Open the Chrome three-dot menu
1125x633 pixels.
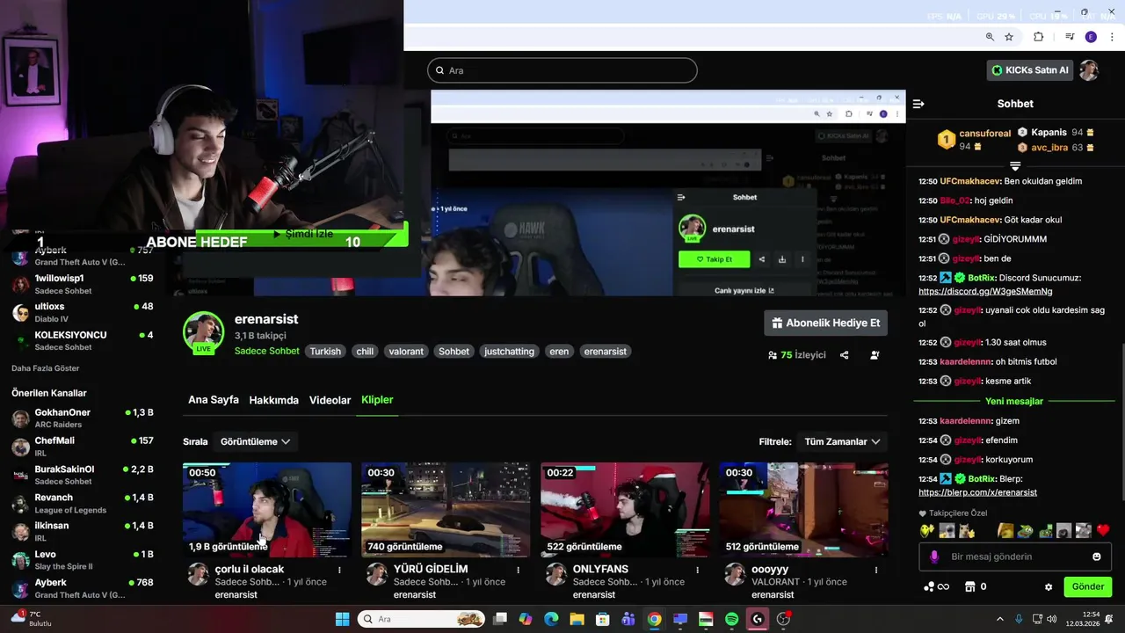tap(1111, 37)
